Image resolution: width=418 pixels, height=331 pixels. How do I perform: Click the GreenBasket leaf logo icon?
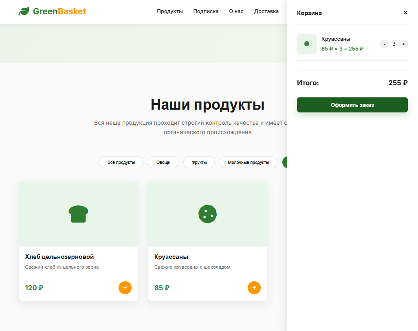pos(24,11)
